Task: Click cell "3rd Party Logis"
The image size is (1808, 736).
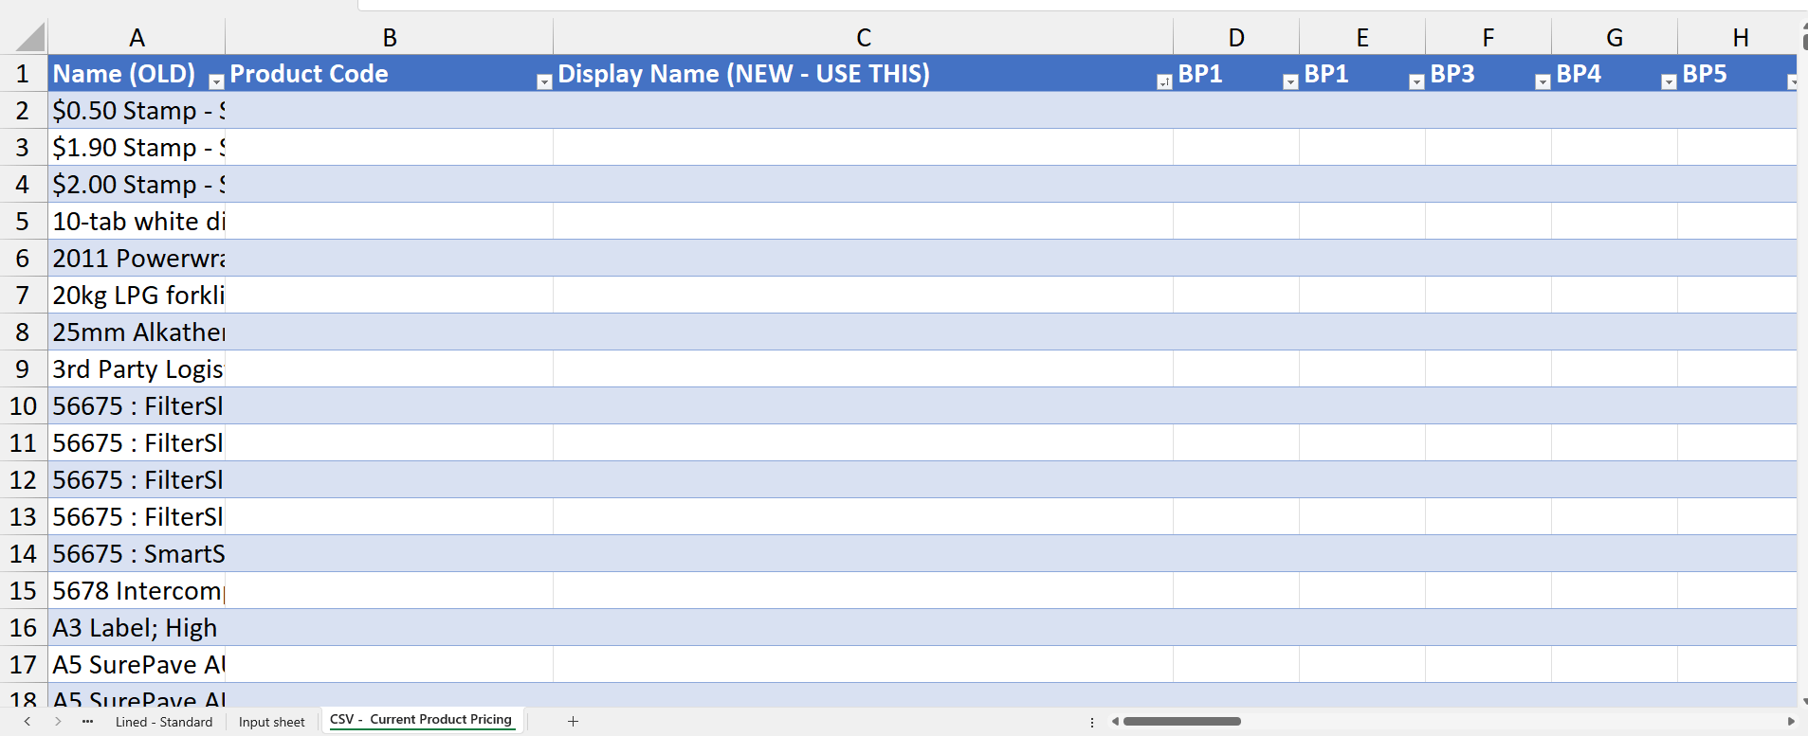Action: pos(137,369)
